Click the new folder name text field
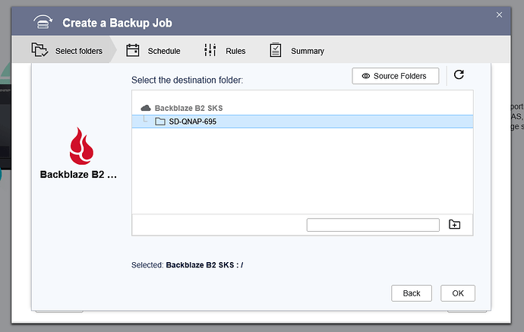Image resolution: width=524 pixels, height=332 pixels. point(373,225)
